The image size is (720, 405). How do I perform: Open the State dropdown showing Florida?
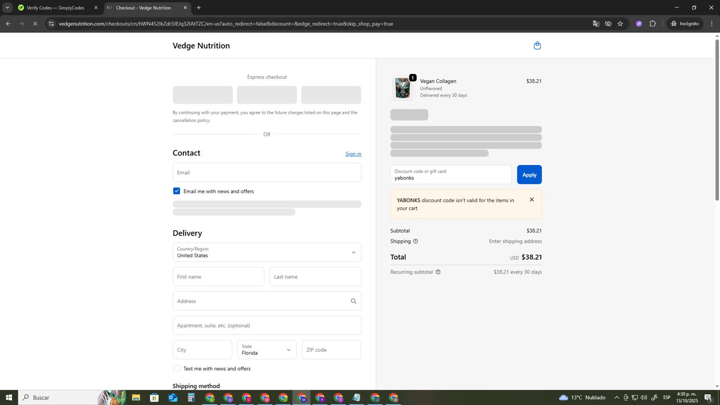point(267,350)
